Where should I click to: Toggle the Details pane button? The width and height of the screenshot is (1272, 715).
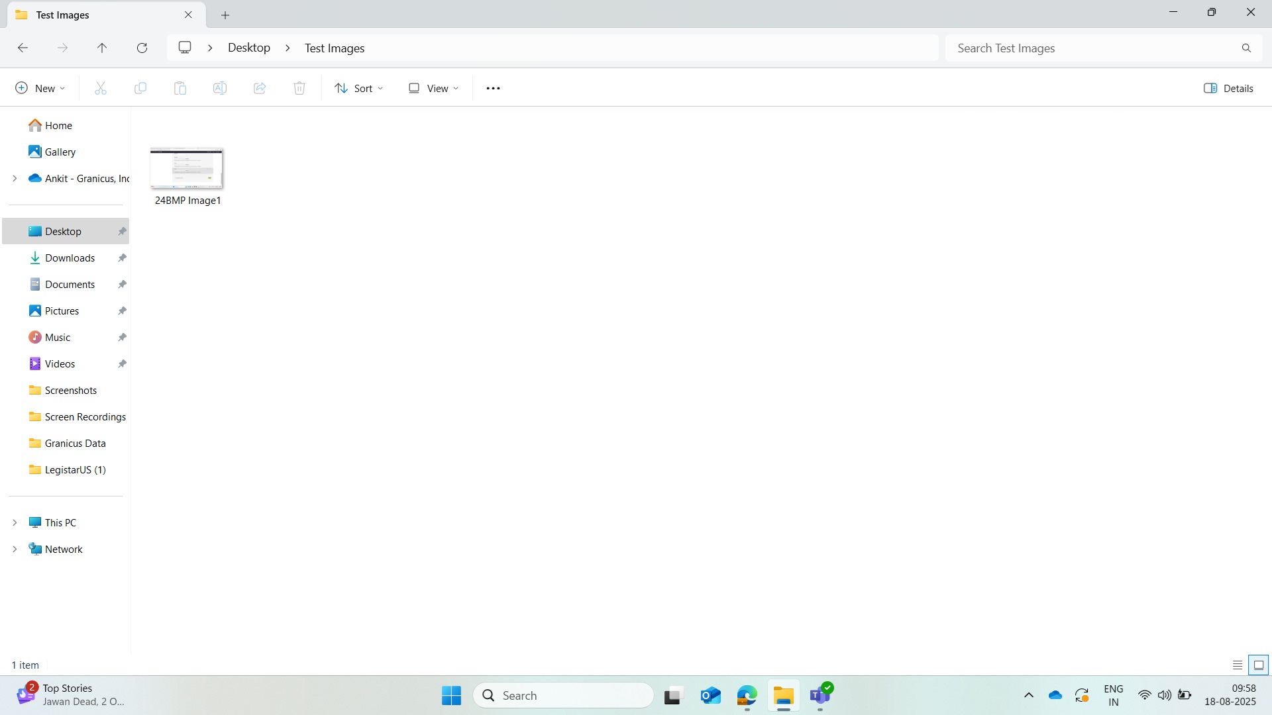(1228, 88)
